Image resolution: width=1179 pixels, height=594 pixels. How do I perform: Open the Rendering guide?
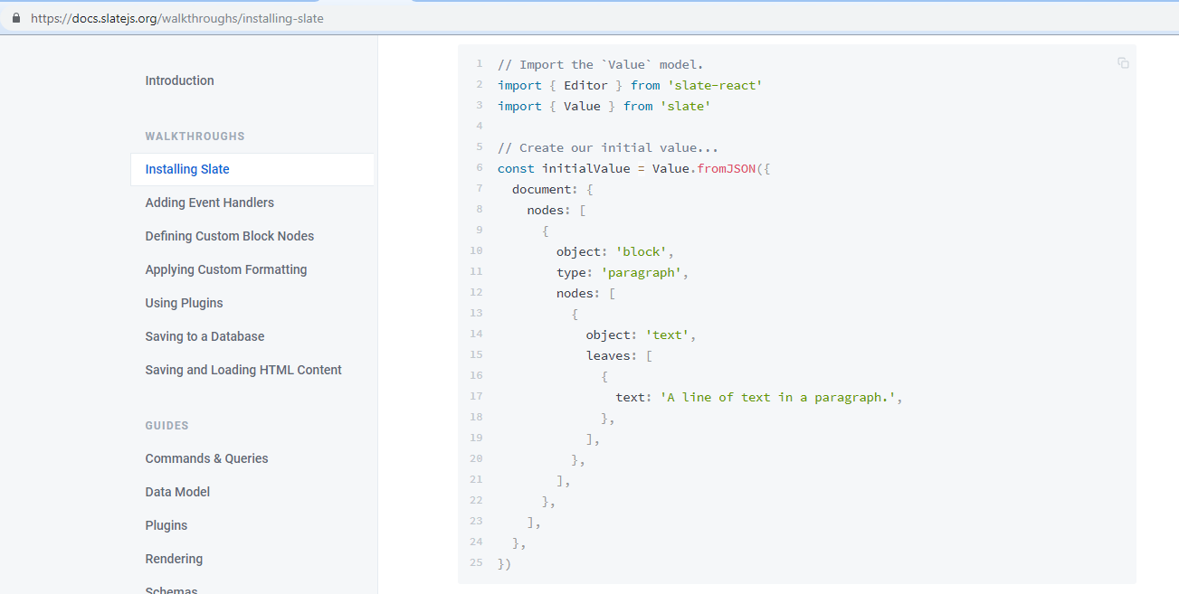[174, 559]
